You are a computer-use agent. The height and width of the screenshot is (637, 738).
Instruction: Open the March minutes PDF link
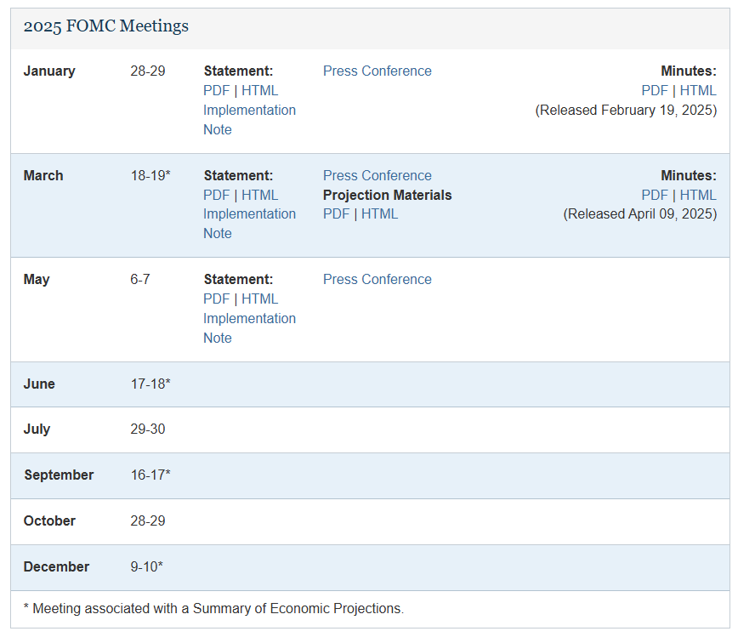655,195
